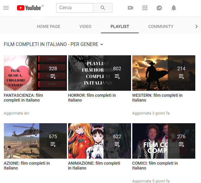Open the hamburger guide menu
Viewport: 201px width, 183px height.
click(x=6, y=8)
